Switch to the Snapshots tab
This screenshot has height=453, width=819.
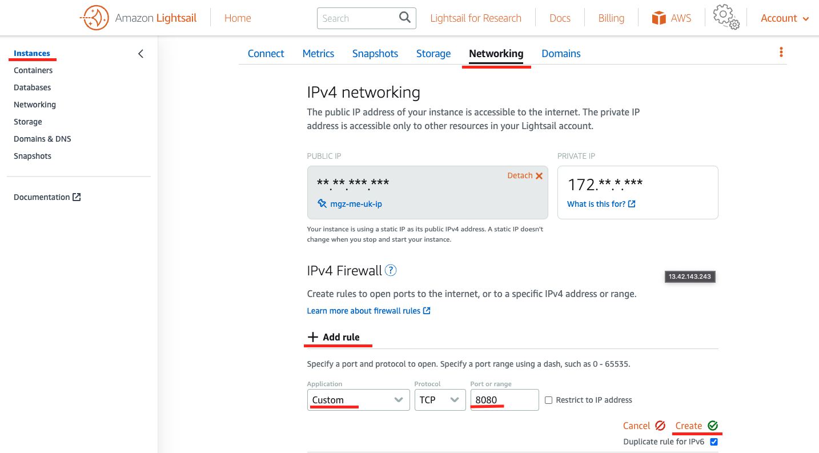pos(375,54)
